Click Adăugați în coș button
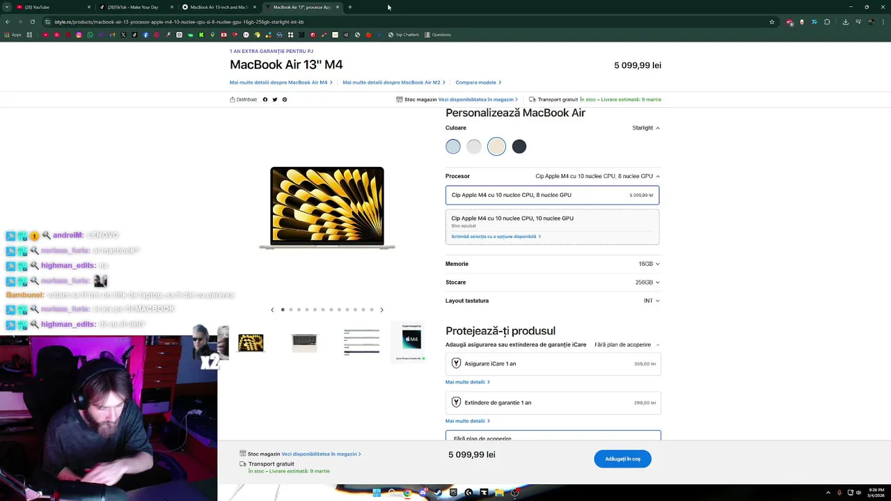 click(x=622, y=459)
